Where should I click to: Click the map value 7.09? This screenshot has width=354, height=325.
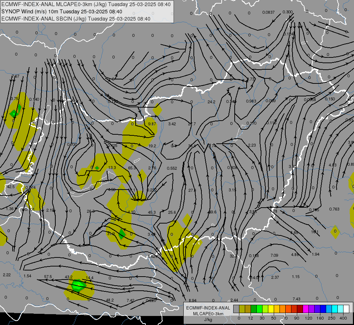pyautogui.click(x=274, y=255)
